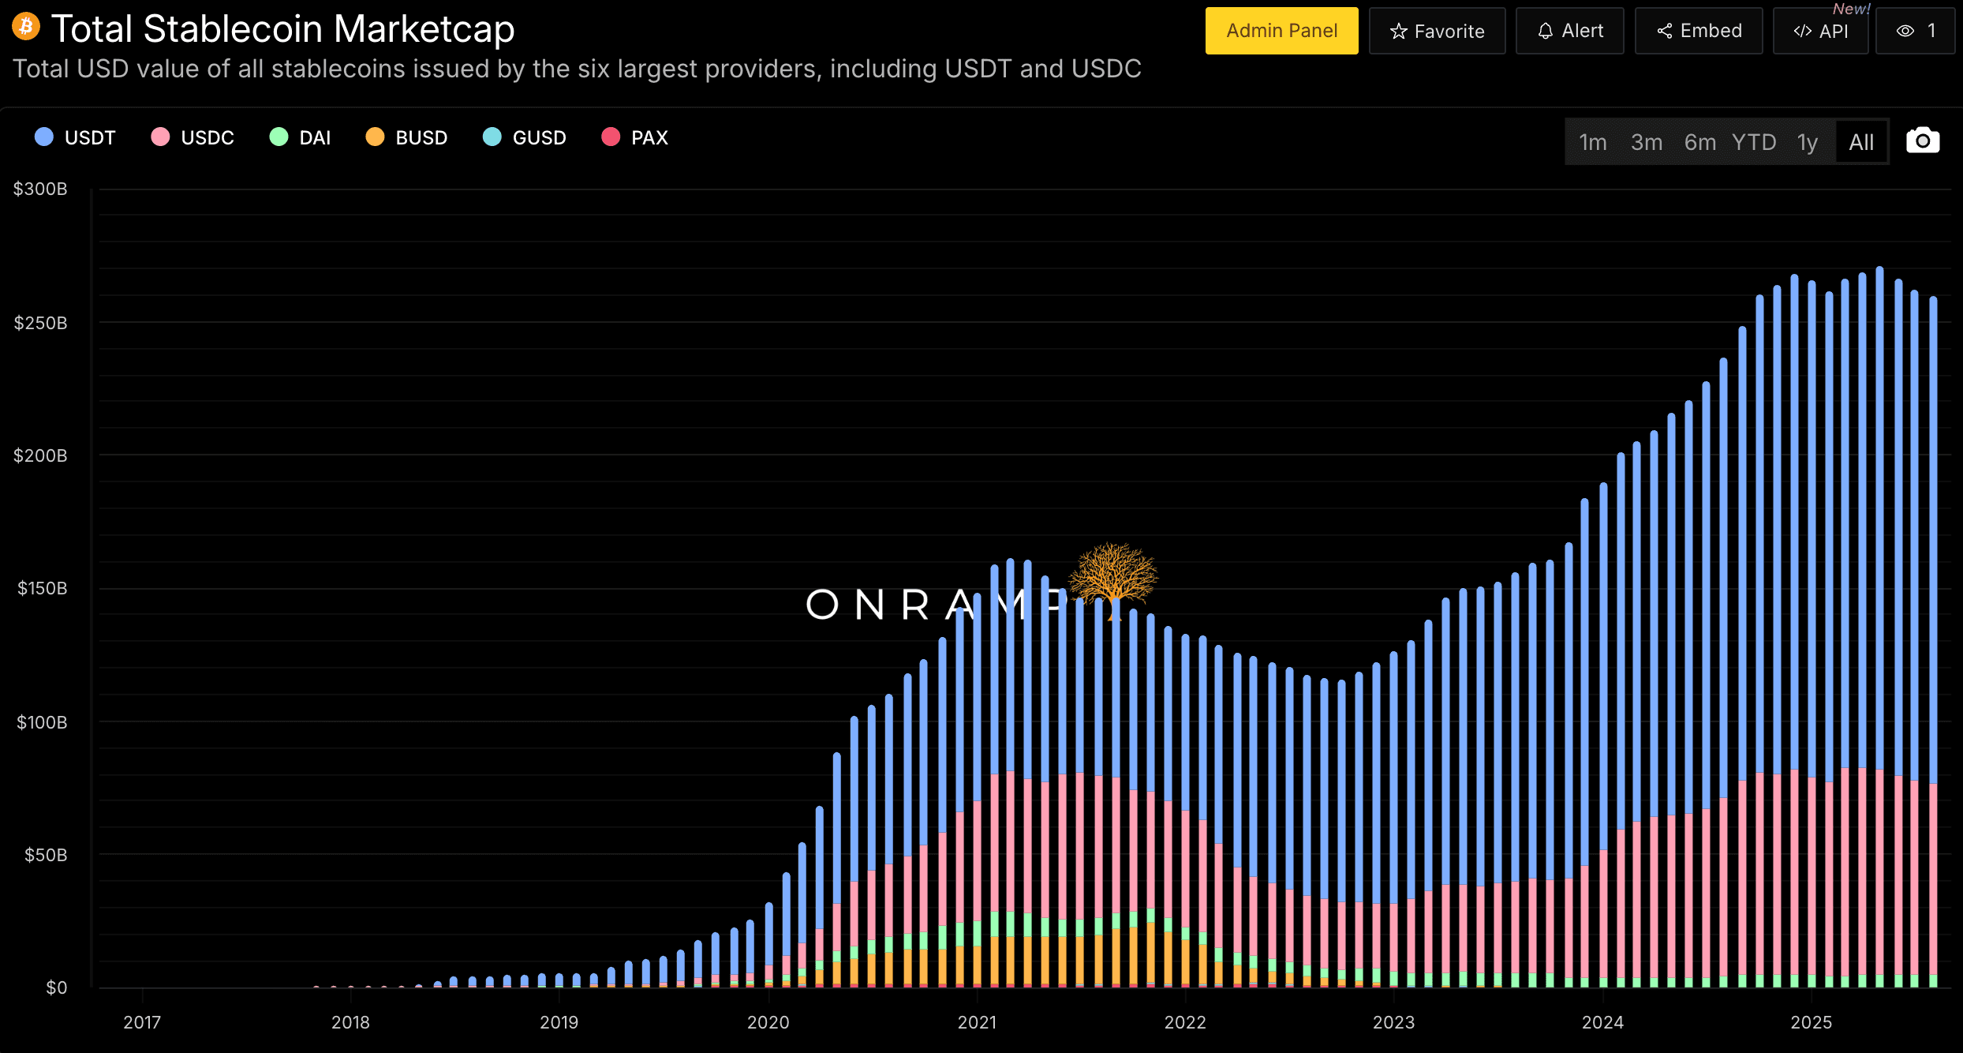Image resolution: width=1963 pixels, height=1053 pixels.
Task: Select the All time range
Action: (x=1861, y=142)
